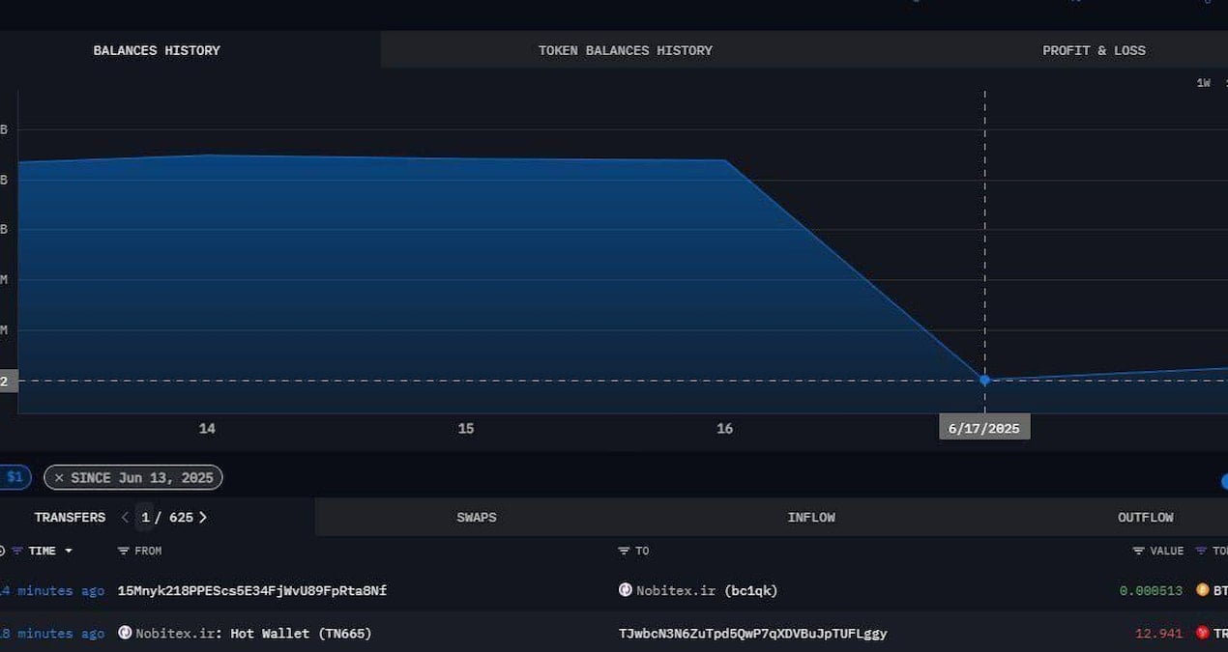This screenshot has height=652, width=1228.
Task: Open address TJwbcN3N6ZuTpd5QwP7qXDVBuJpTUFLggy
Action: [752, 634]
